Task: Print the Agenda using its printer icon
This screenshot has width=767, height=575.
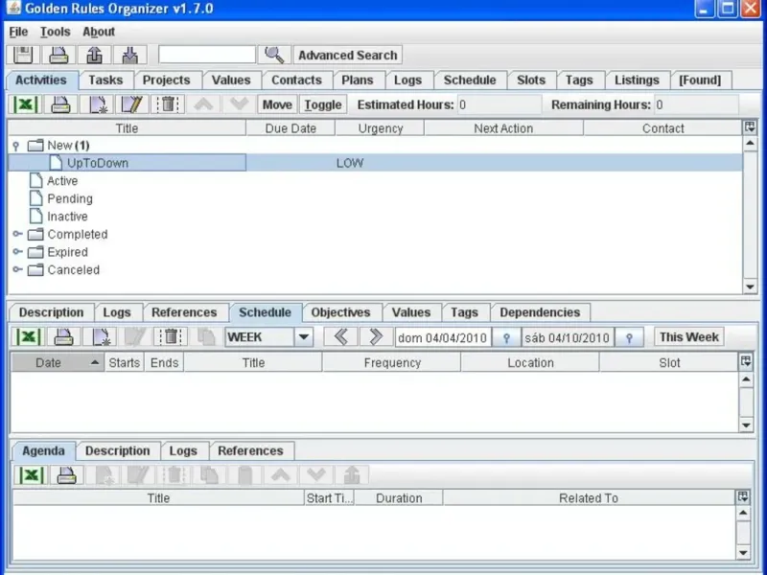Action: (66, 474)
